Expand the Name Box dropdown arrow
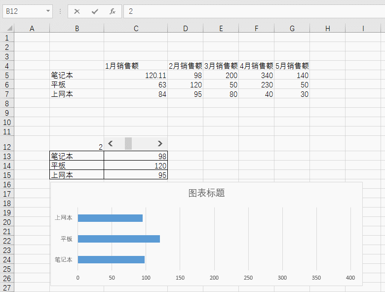 pos(48,11)
